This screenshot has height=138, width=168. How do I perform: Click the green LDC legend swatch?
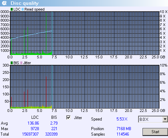[12, 9]
